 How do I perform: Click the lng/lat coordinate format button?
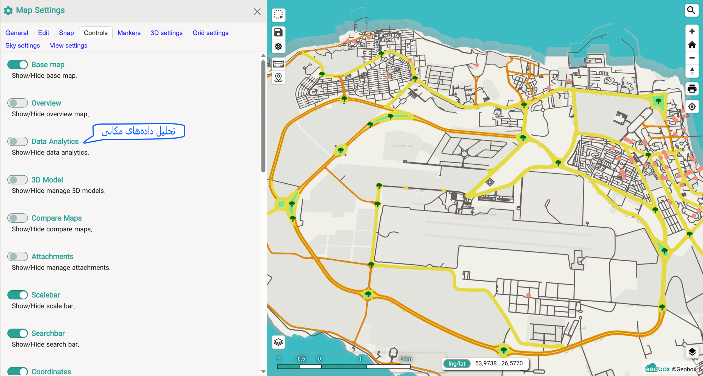click(x=457, y=364)
